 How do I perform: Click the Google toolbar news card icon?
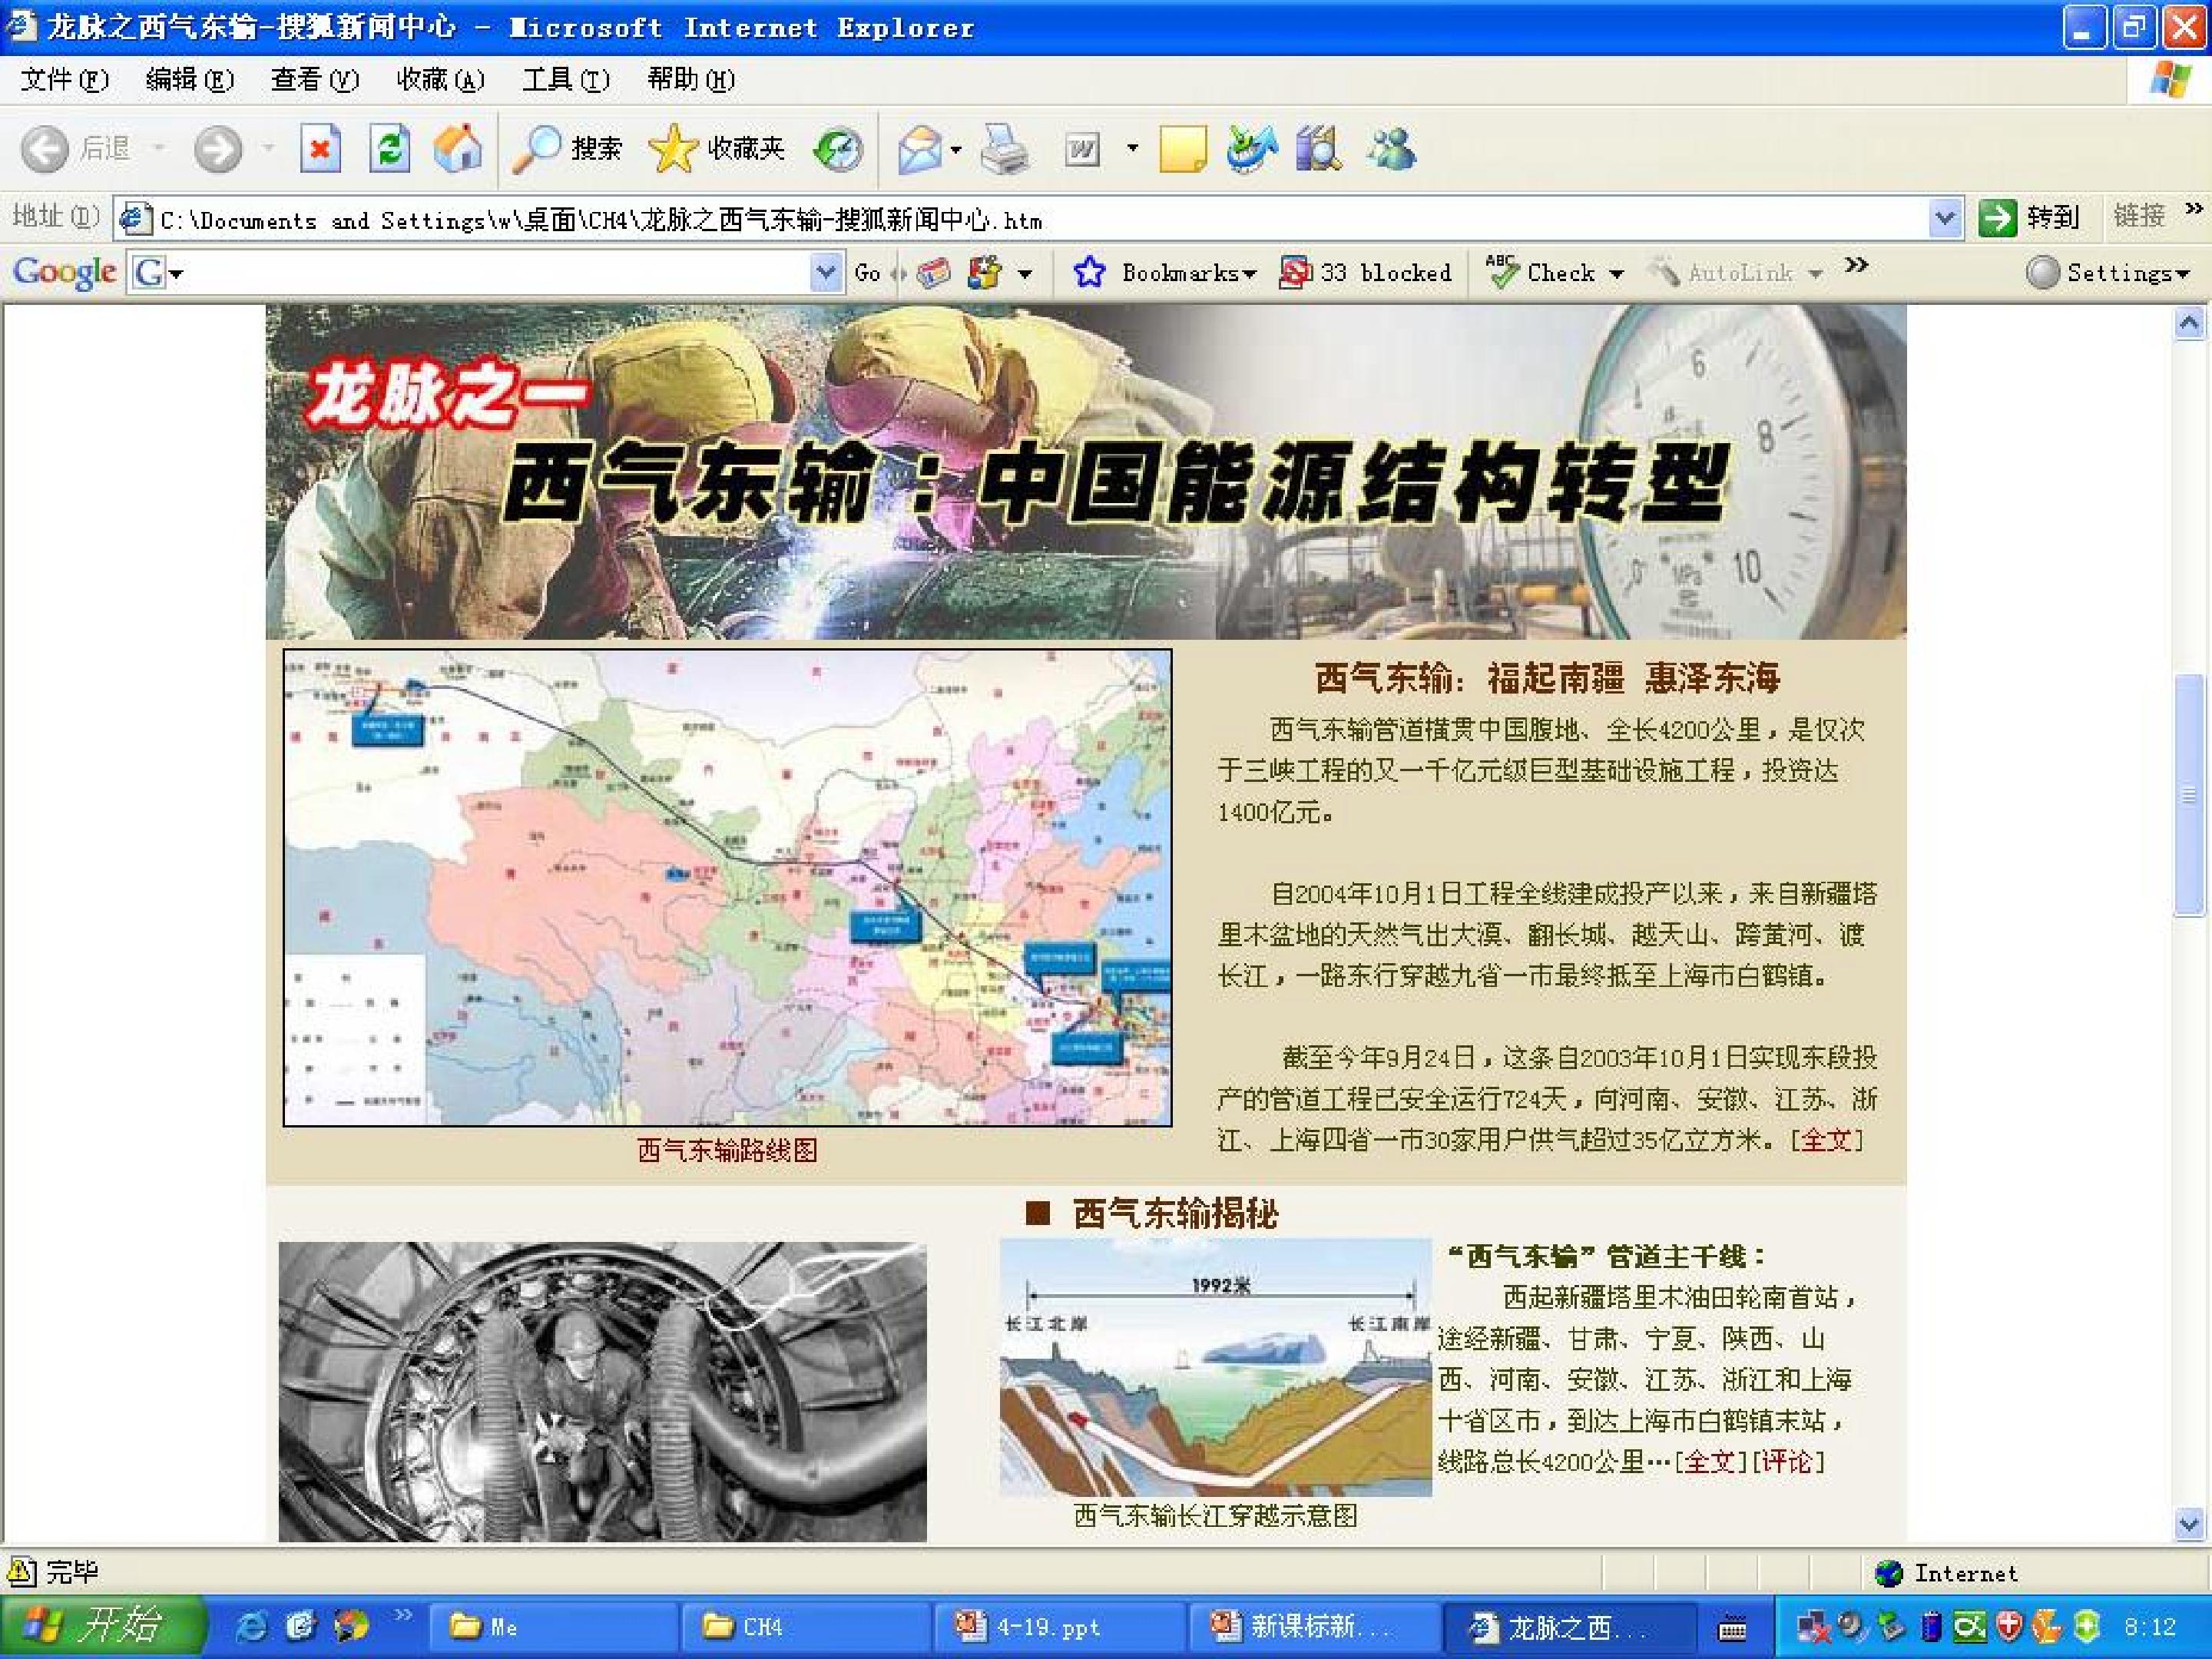[x=933, y=272]
